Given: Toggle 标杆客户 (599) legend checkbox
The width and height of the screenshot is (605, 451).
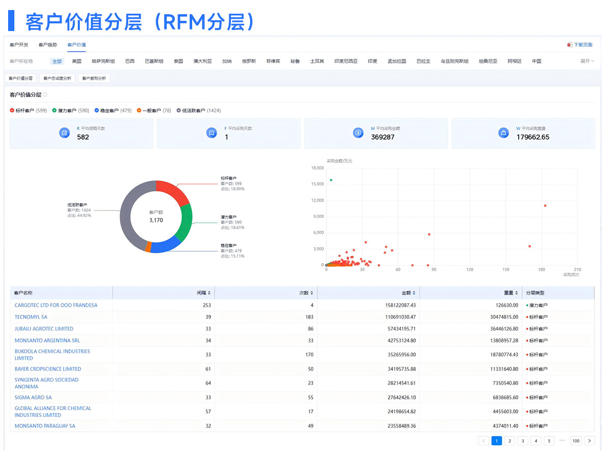Looking at the screenshot, I should pos(12,111).
